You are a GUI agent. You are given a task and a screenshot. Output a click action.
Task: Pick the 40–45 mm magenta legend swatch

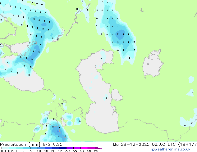(84, 148)
